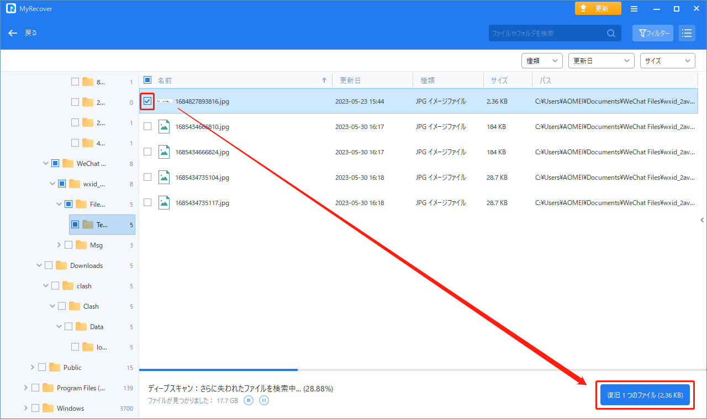Click the back arrow icon
707x419 pixels.
(x=13, y=33)
